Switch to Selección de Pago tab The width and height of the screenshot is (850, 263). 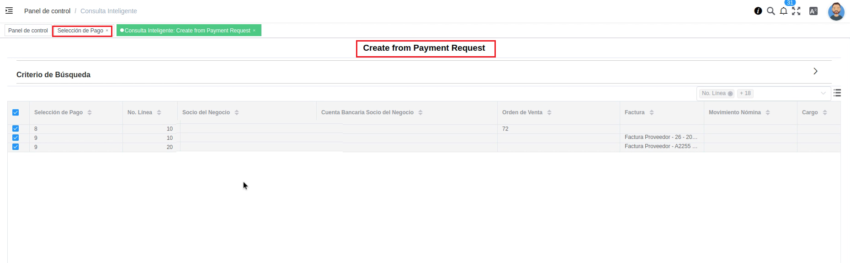pyautogui.click(x=80, y=31)
